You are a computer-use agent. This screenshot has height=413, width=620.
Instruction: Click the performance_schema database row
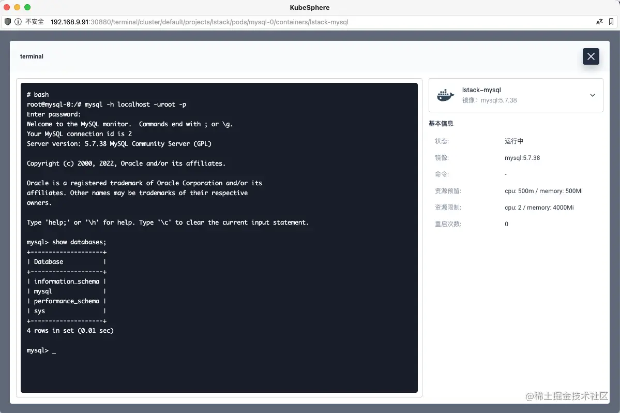(x=66, y=301)
